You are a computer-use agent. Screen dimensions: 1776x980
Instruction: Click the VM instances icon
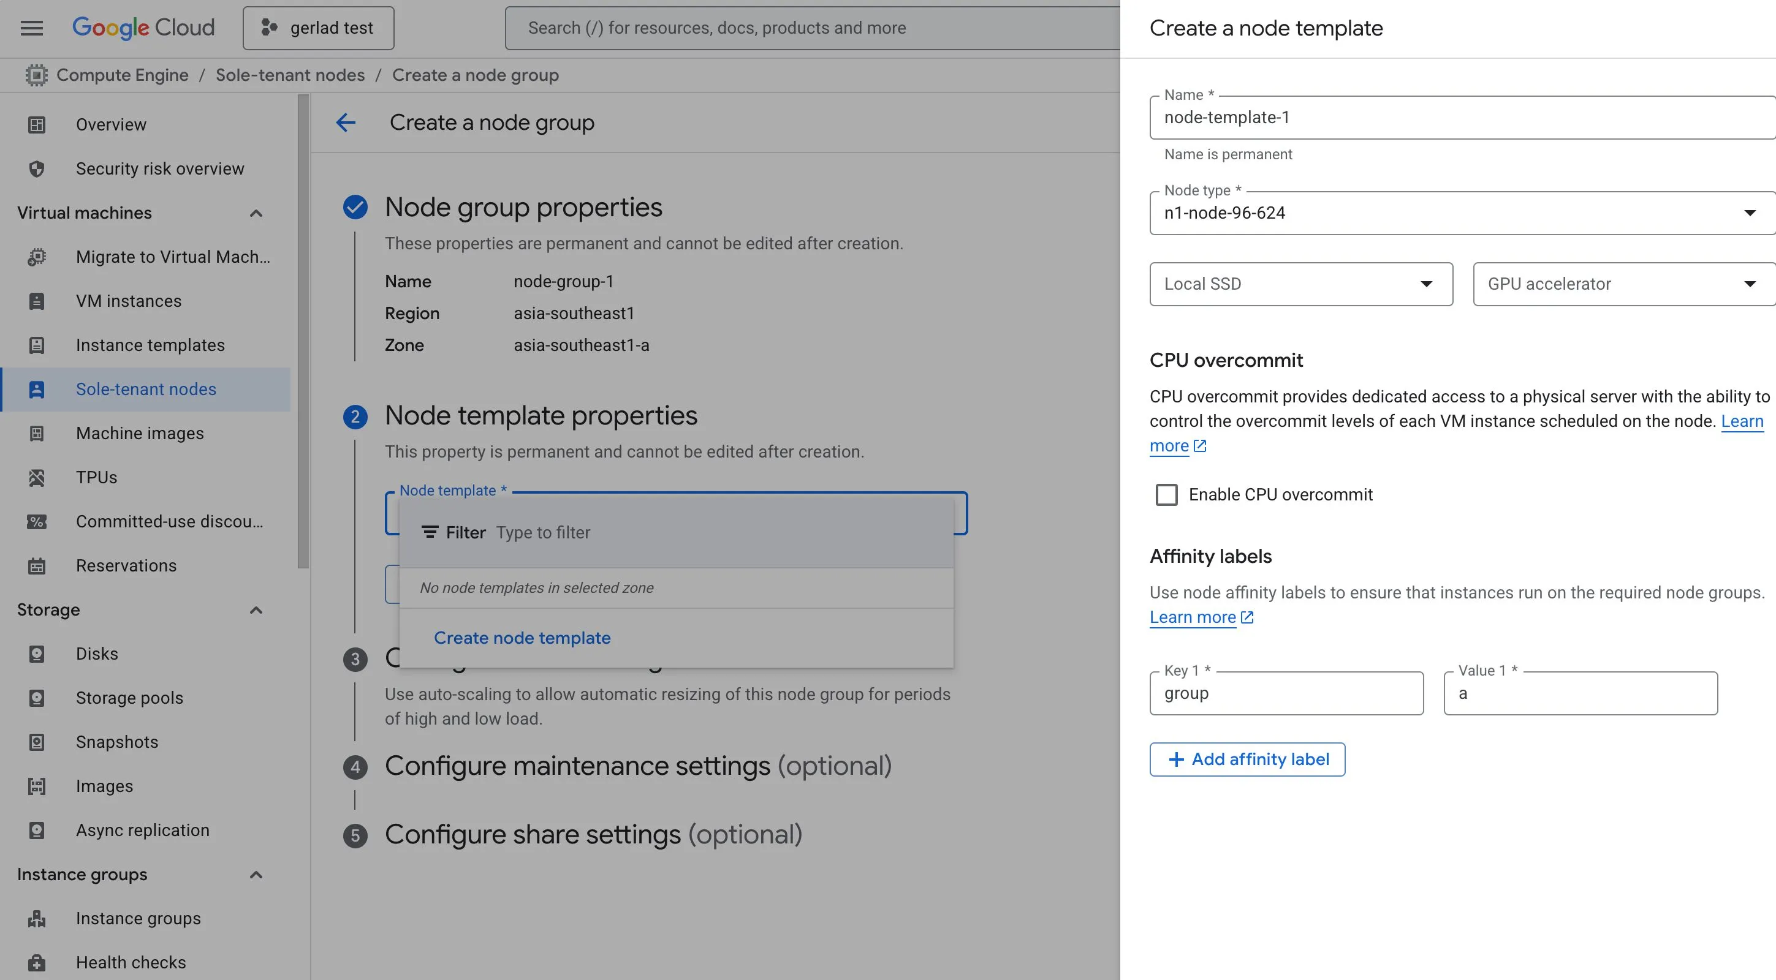(37, 301)
